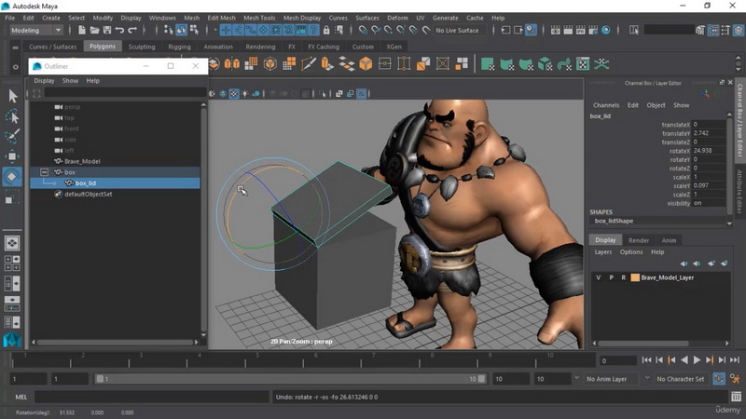Click Layers menu in Layer Editor
Viewport: 746px width, 419px height.
pos(603,251)
